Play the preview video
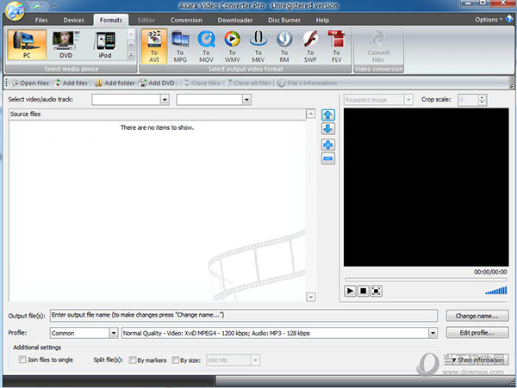 click(x=350, y=291)
